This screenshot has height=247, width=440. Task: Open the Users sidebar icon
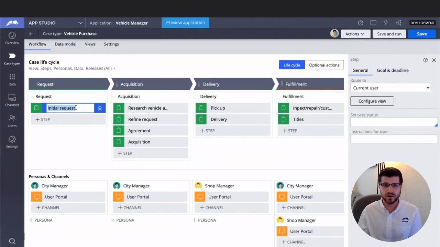click(12, 121)
